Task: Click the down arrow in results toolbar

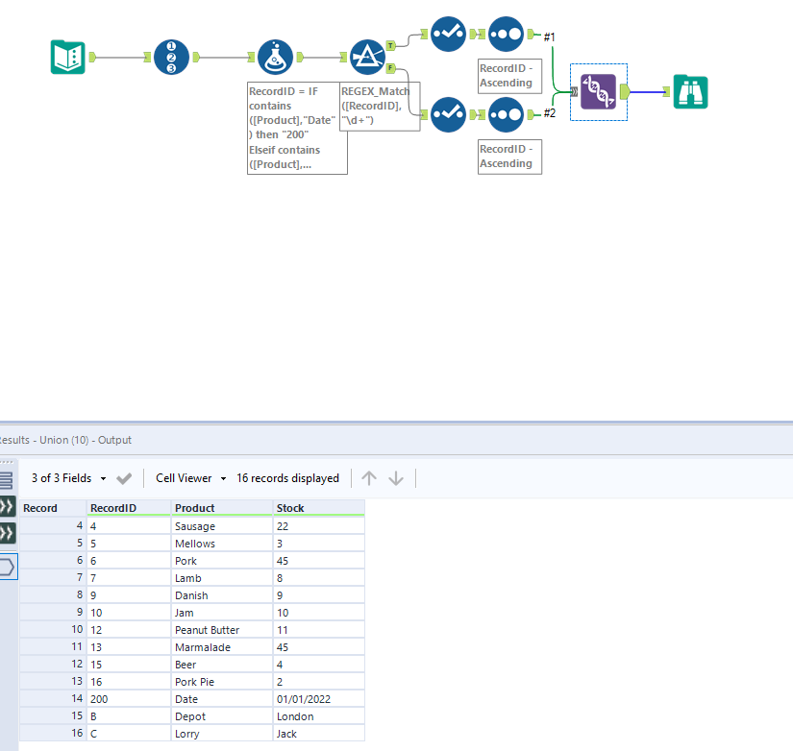Action: pyautogui.click(x=397, y=477)
